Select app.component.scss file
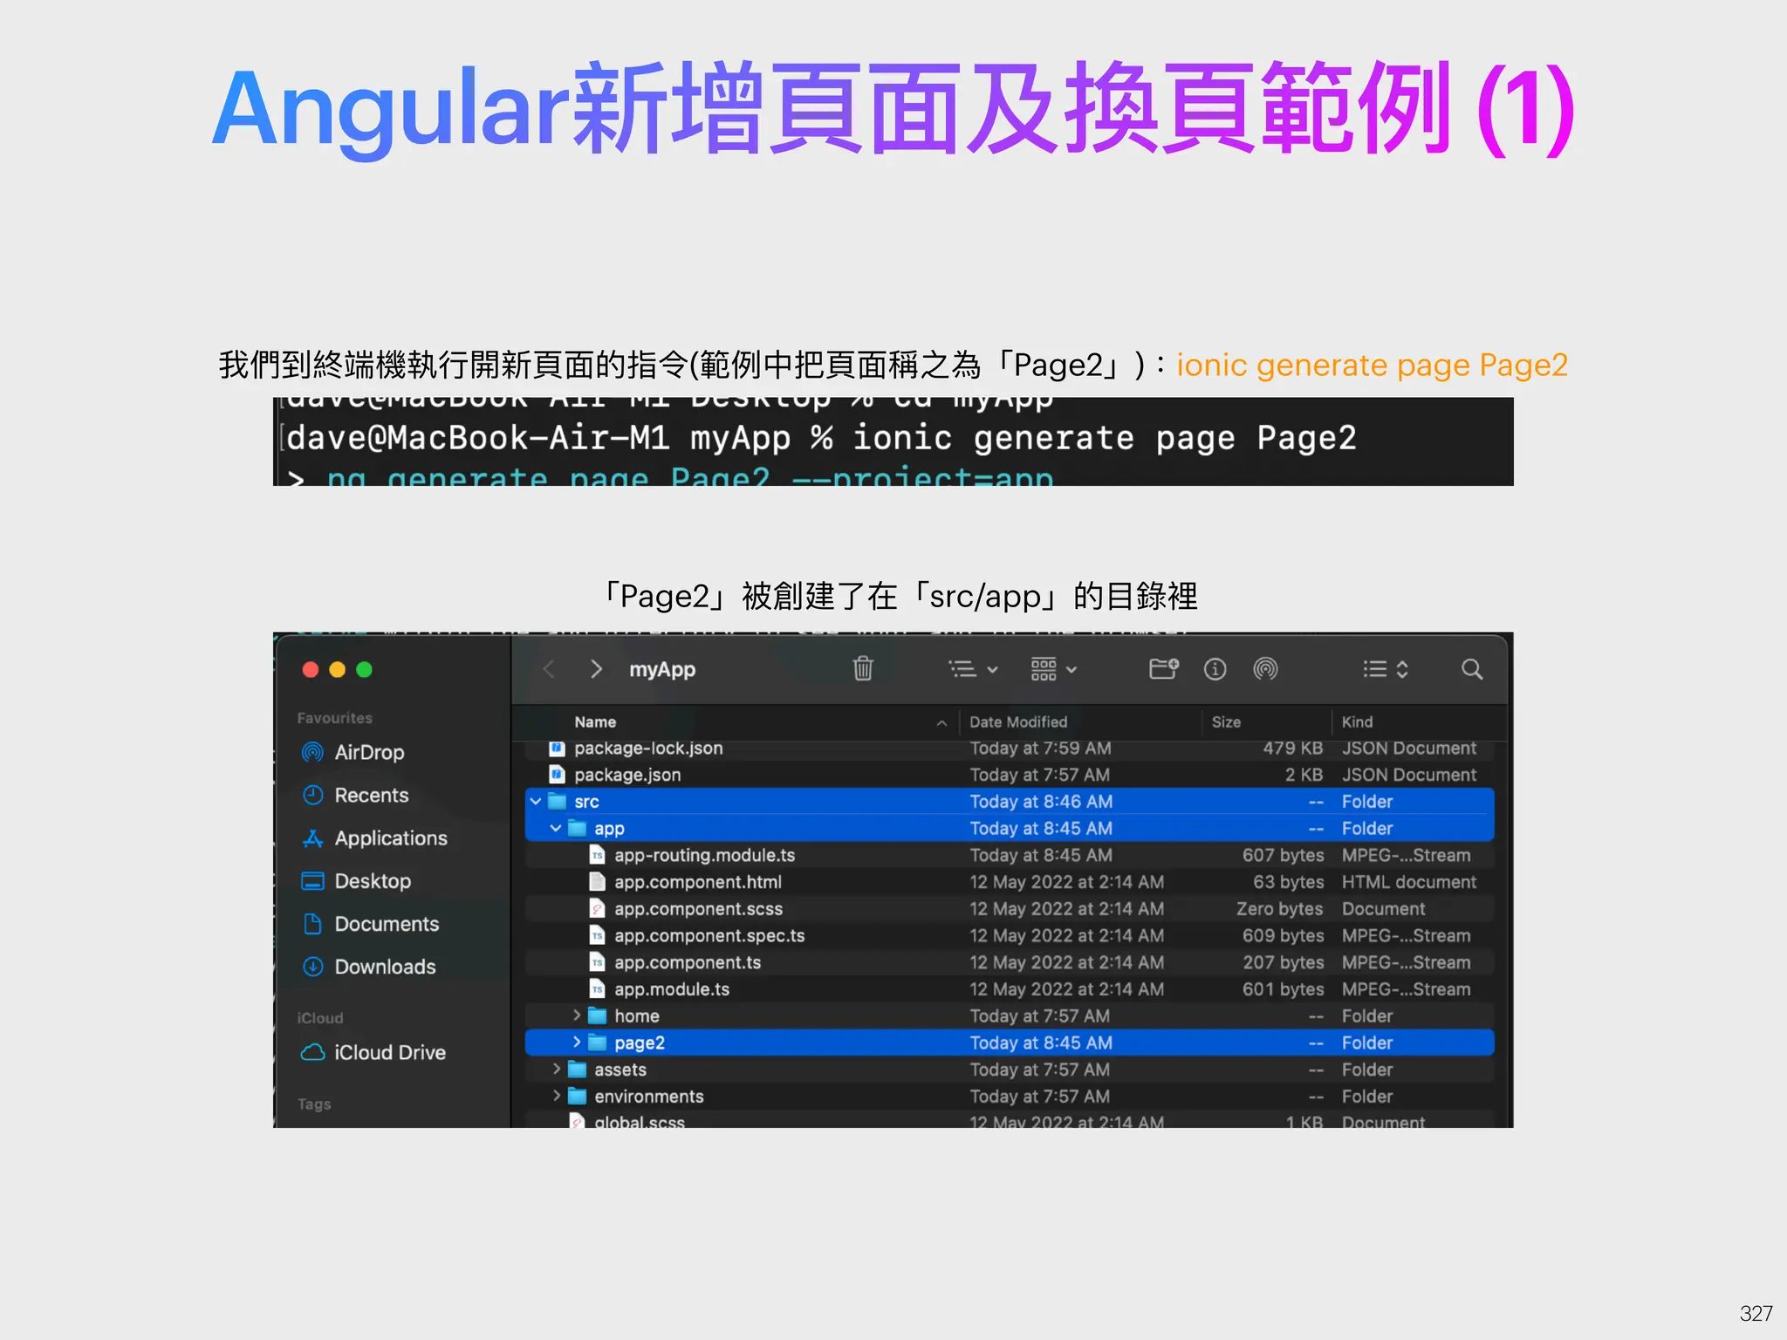 click(1010, 909)
